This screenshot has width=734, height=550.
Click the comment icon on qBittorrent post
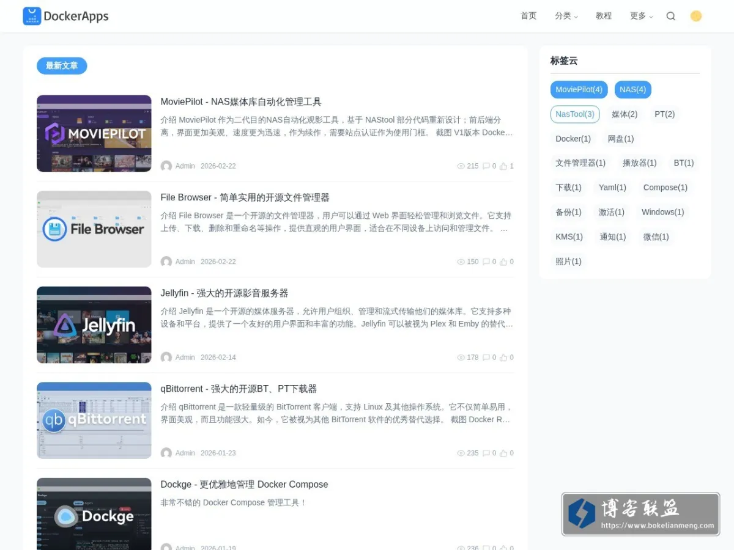coord(486,453)
